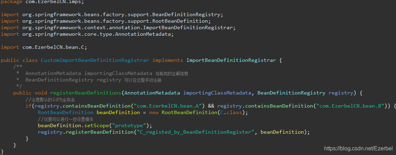The image size is (396, 155).
Task: Click the new keyword
Action: pyautogui.click(x=154, y=113)
